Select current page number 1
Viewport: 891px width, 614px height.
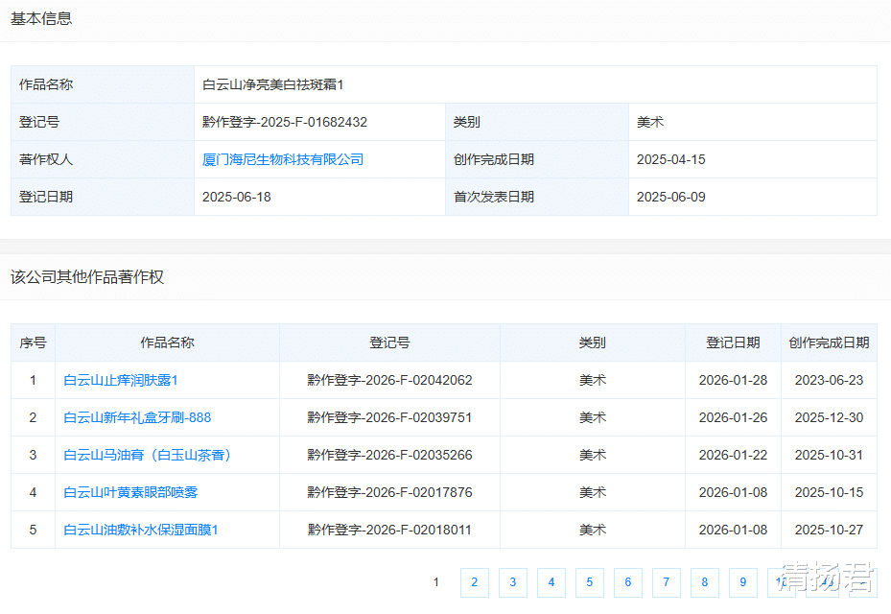435,582
